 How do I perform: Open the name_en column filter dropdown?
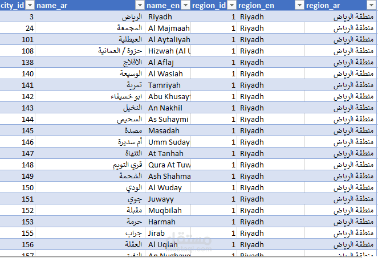point(185,5)
